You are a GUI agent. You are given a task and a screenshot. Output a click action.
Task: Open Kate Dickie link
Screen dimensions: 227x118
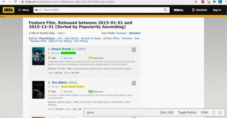[x=117, y=102]
